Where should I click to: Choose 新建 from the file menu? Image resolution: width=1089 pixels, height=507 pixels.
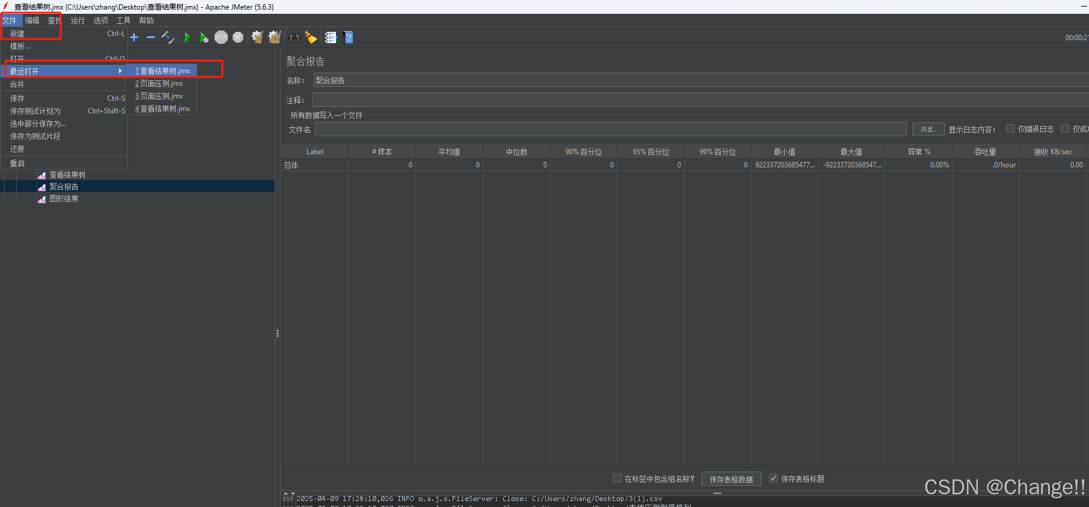click(64, 34)
